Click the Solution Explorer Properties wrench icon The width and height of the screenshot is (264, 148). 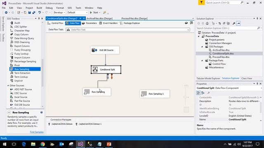(x=234, y=23)
